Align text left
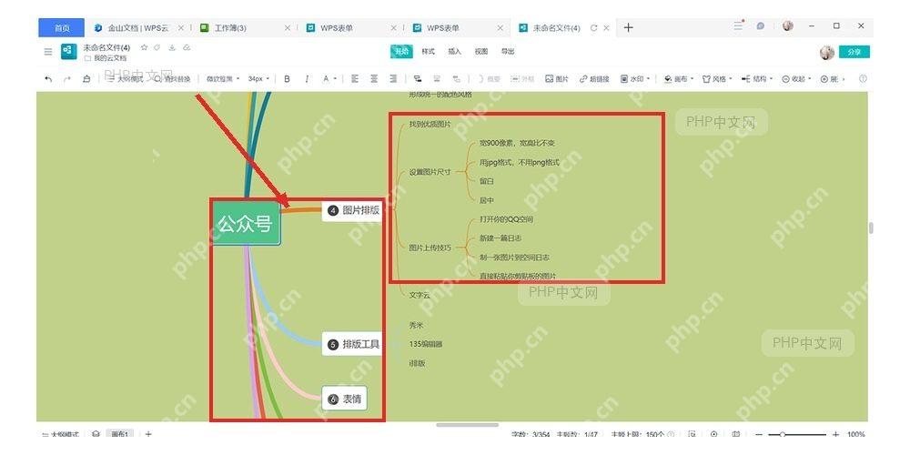 click(355, 79)
